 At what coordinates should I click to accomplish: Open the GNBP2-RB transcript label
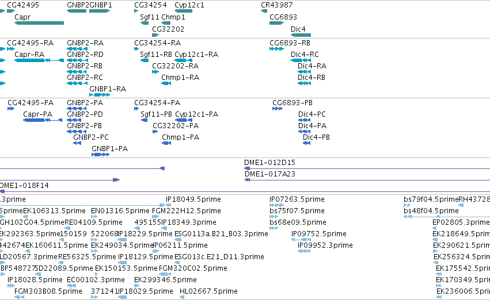click(x=85, y=66)
